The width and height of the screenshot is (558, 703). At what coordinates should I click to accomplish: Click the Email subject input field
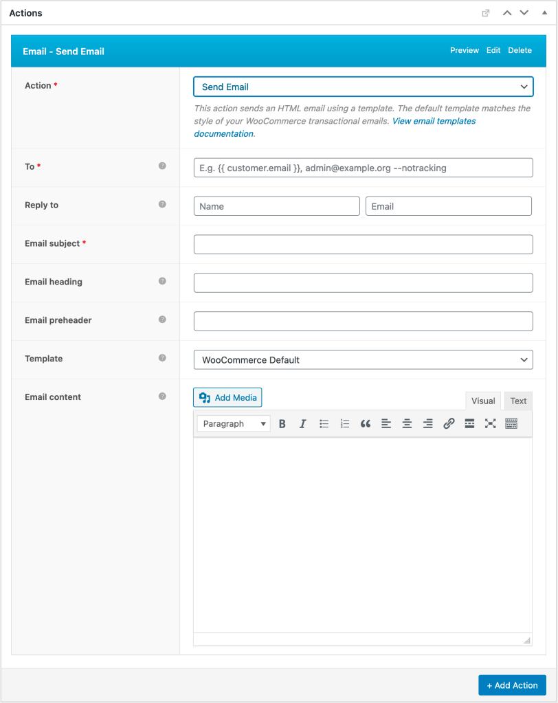[x=363, y=244]
